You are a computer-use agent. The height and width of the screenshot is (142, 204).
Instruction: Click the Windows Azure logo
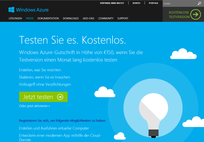[29, 10]
